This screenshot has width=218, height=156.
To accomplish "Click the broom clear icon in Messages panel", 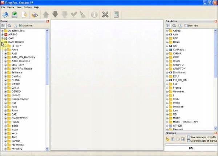I will [168, 139].
